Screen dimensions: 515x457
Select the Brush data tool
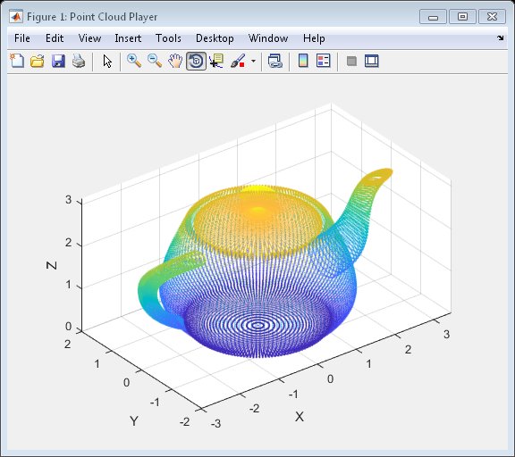238,61
